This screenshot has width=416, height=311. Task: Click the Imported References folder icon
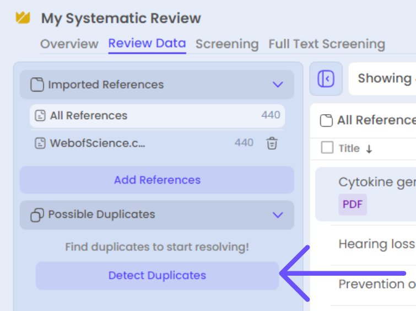click(x=37, y=85)
